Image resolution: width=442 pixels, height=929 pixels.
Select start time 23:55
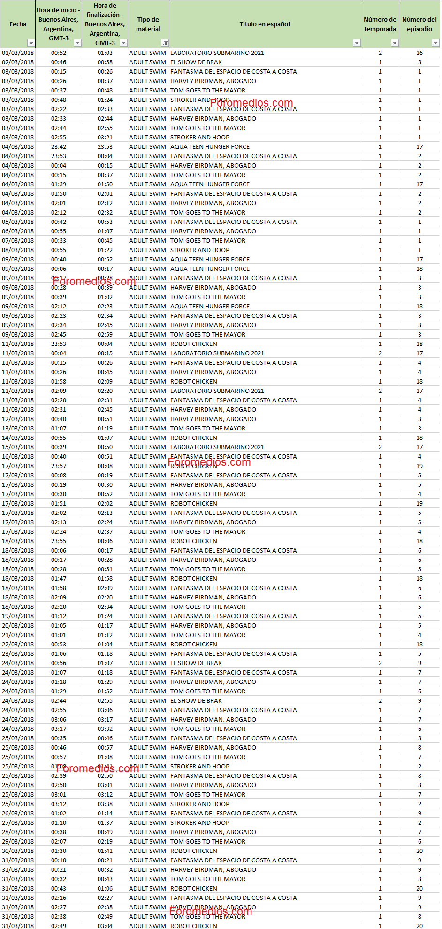click(x=59, y=541)
